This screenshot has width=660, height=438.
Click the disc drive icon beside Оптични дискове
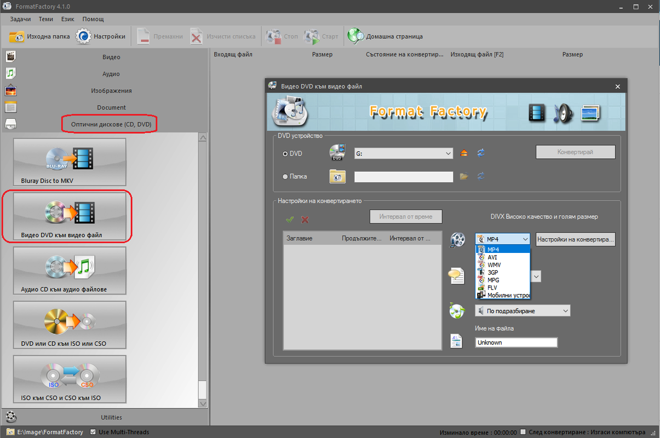point(11,124)
